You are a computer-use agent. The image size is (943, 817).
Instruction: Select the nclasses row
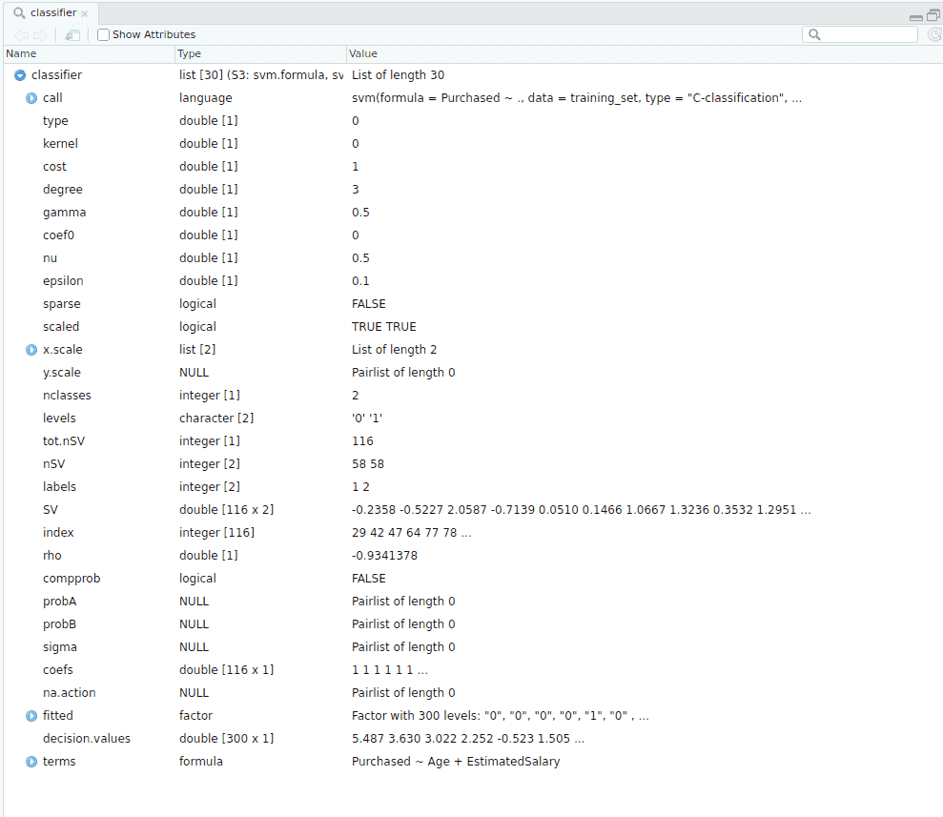tap(473, 395)
